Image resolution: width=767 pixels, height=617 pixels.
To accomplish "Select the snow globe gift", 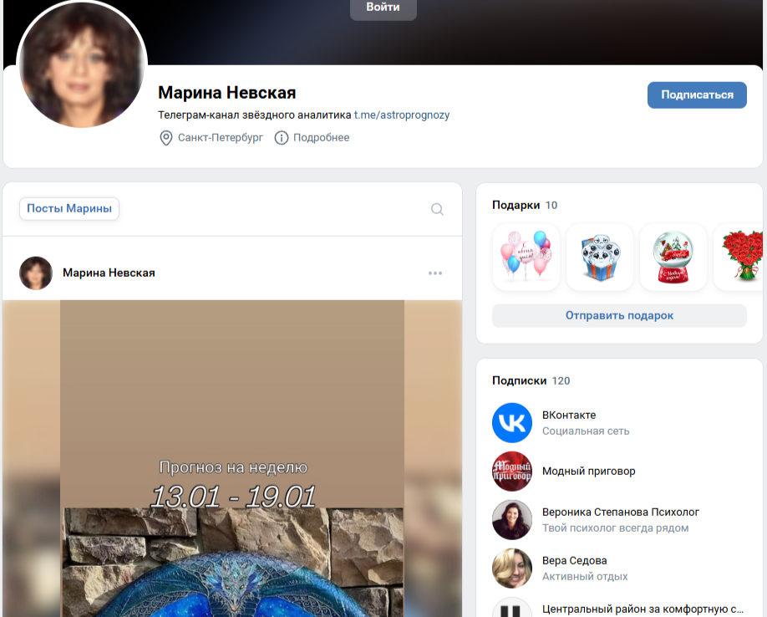I will (673, 257).
